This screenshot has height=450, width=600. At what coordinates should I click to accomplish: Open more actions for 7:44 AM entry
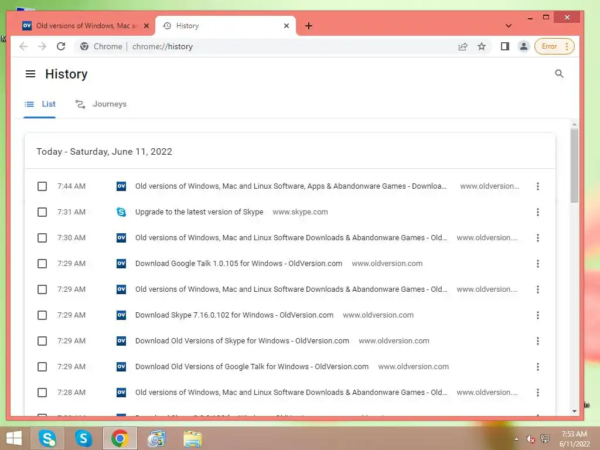(x=538, y=186)
